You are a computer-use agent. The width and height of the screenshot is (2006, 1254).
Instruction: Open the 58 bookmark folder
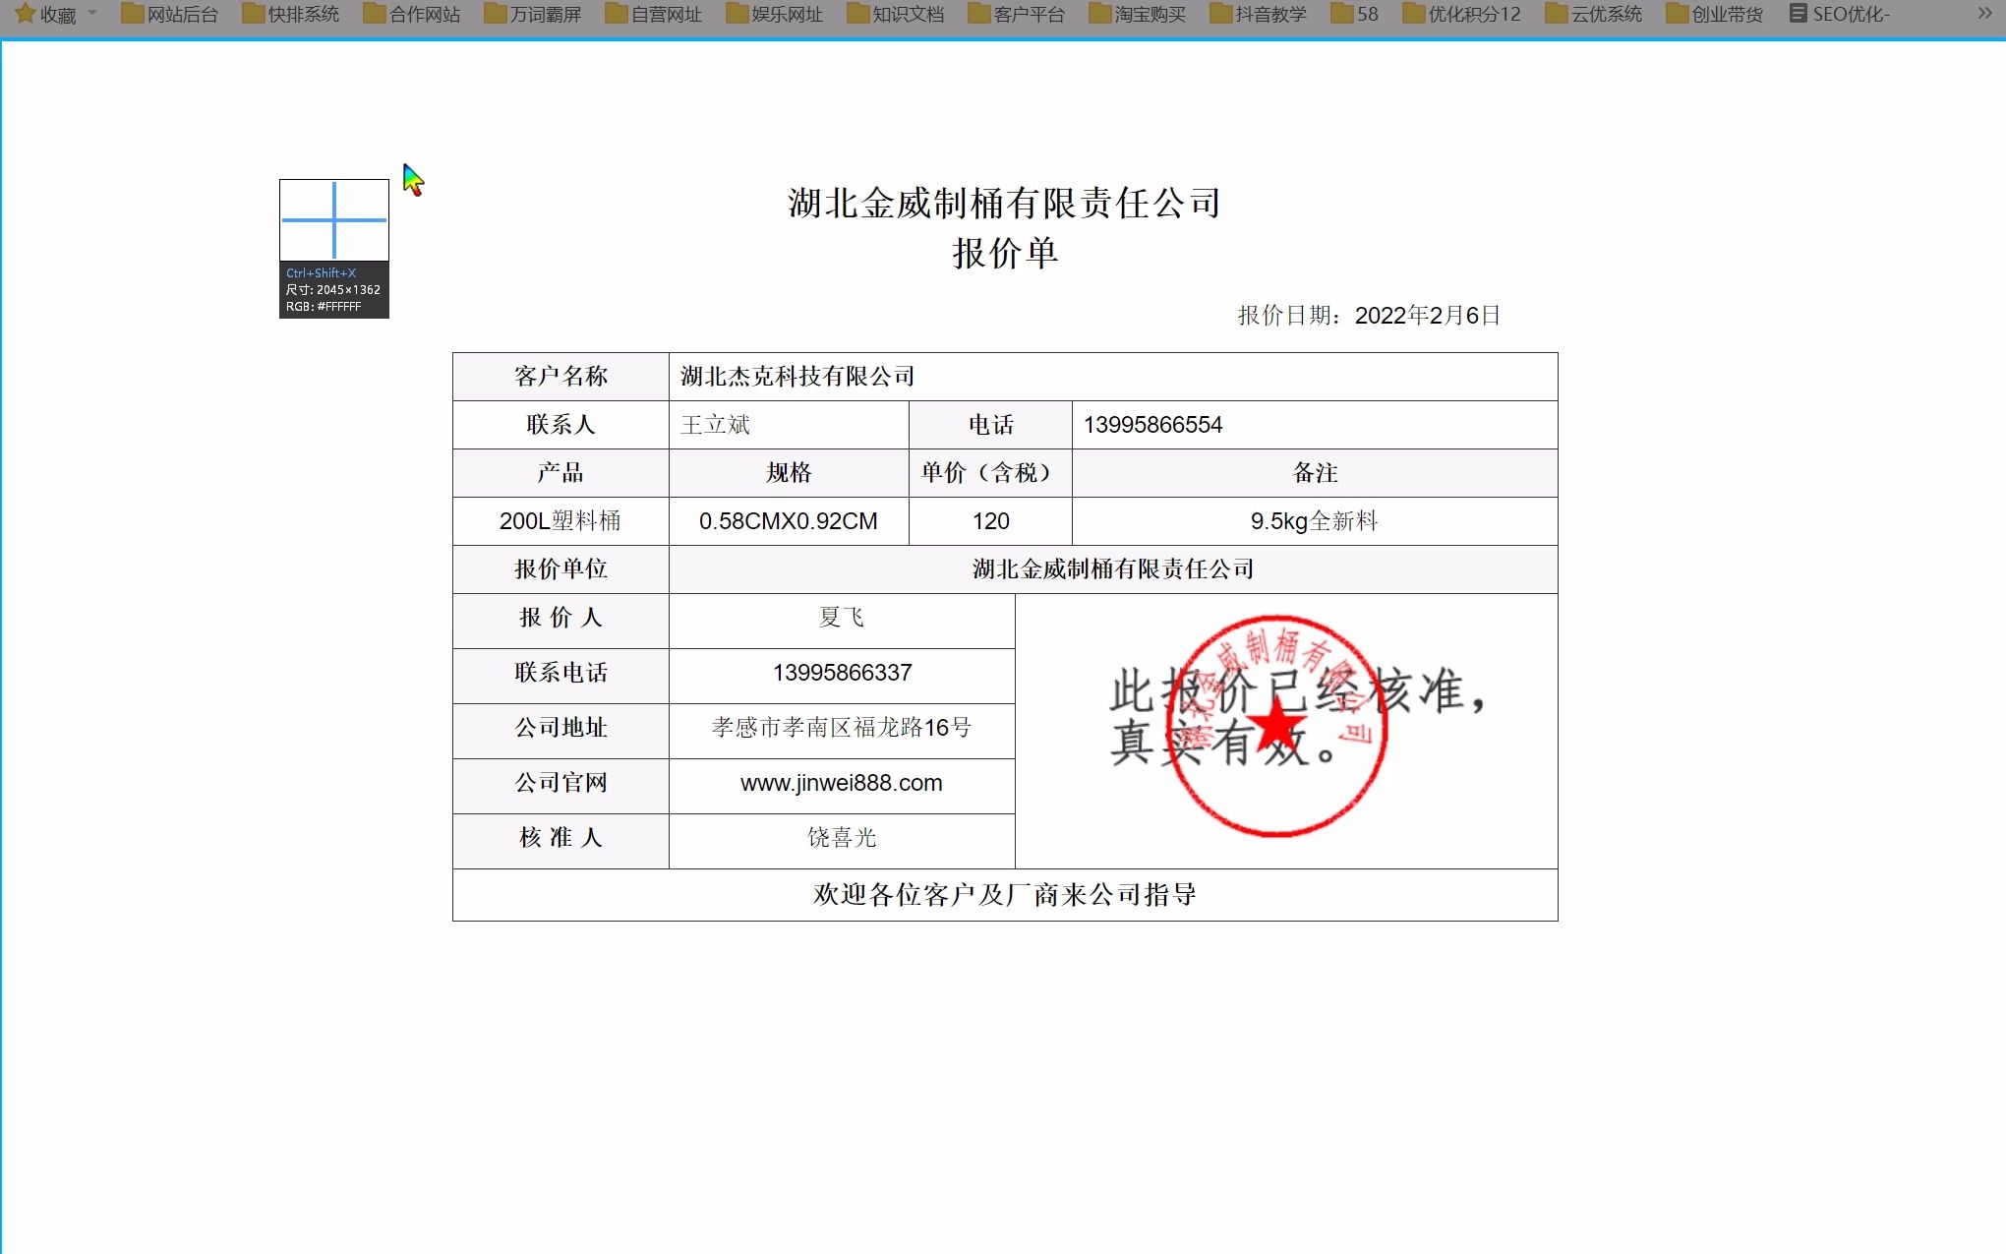click(1354, 14)
